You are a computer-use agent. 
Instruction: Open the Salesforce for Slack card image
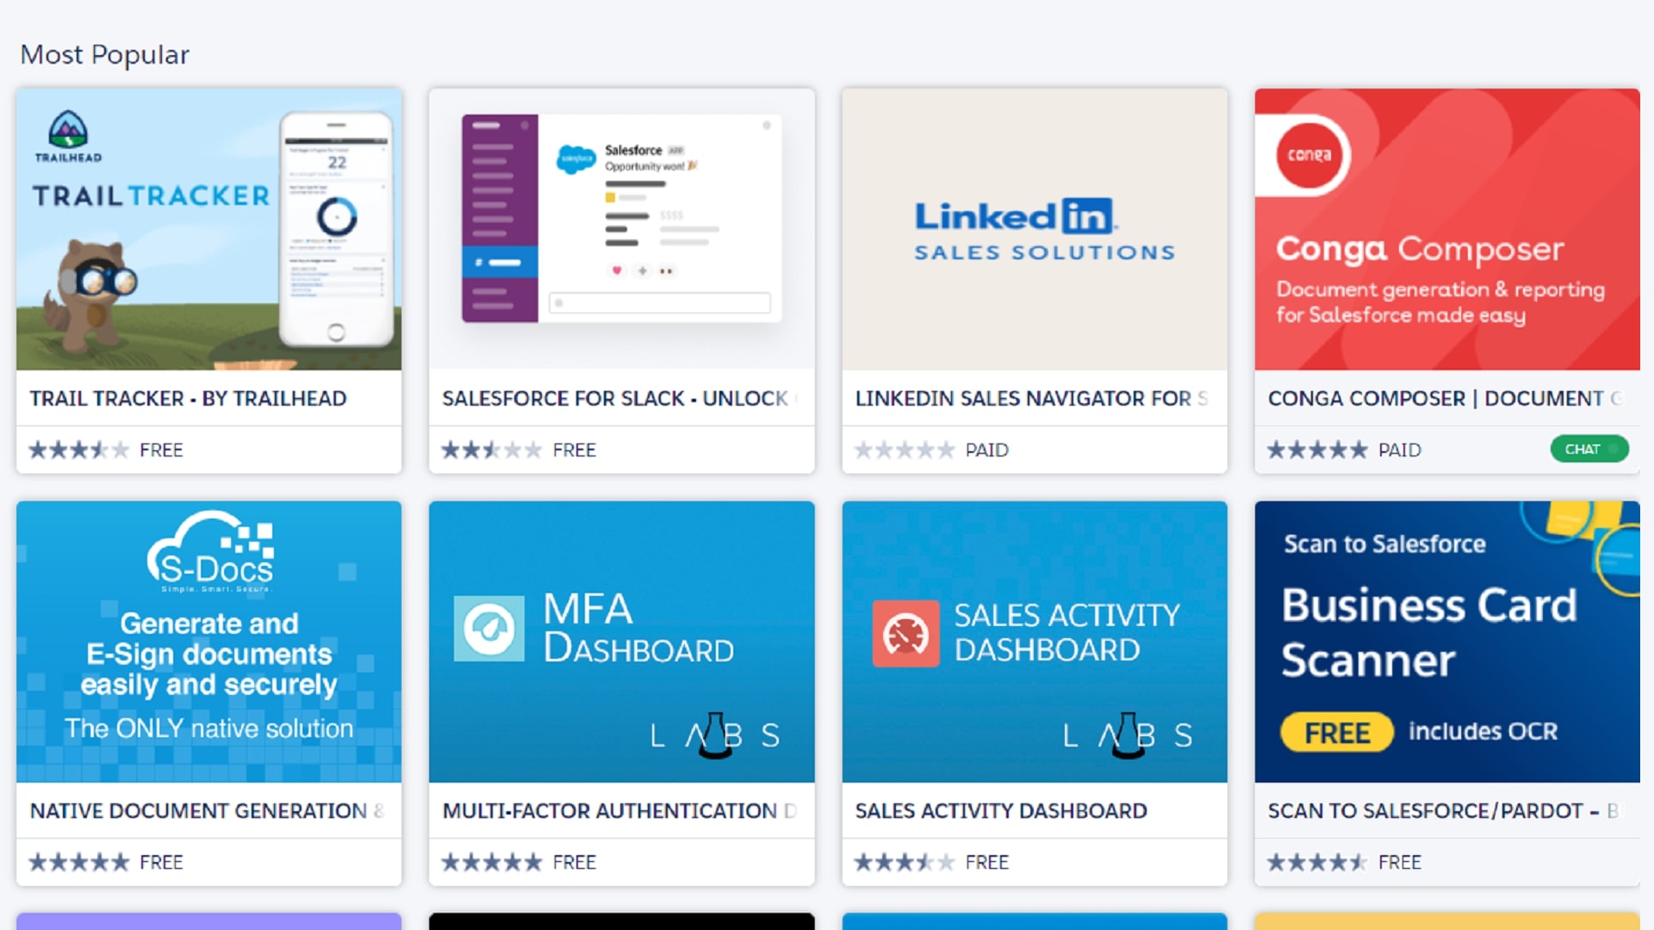pos(622,229)
